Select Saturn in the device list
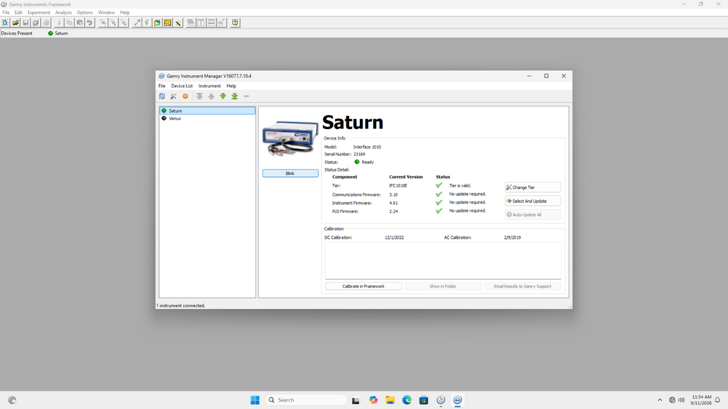Viewport: 728px width, 409px height. 207,111
